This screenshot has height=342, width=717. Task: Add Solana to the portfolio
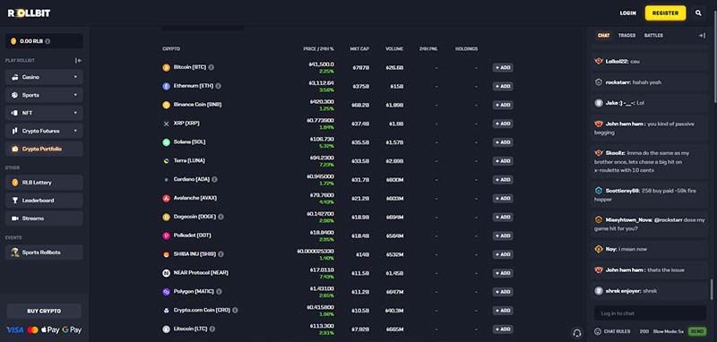503,142
